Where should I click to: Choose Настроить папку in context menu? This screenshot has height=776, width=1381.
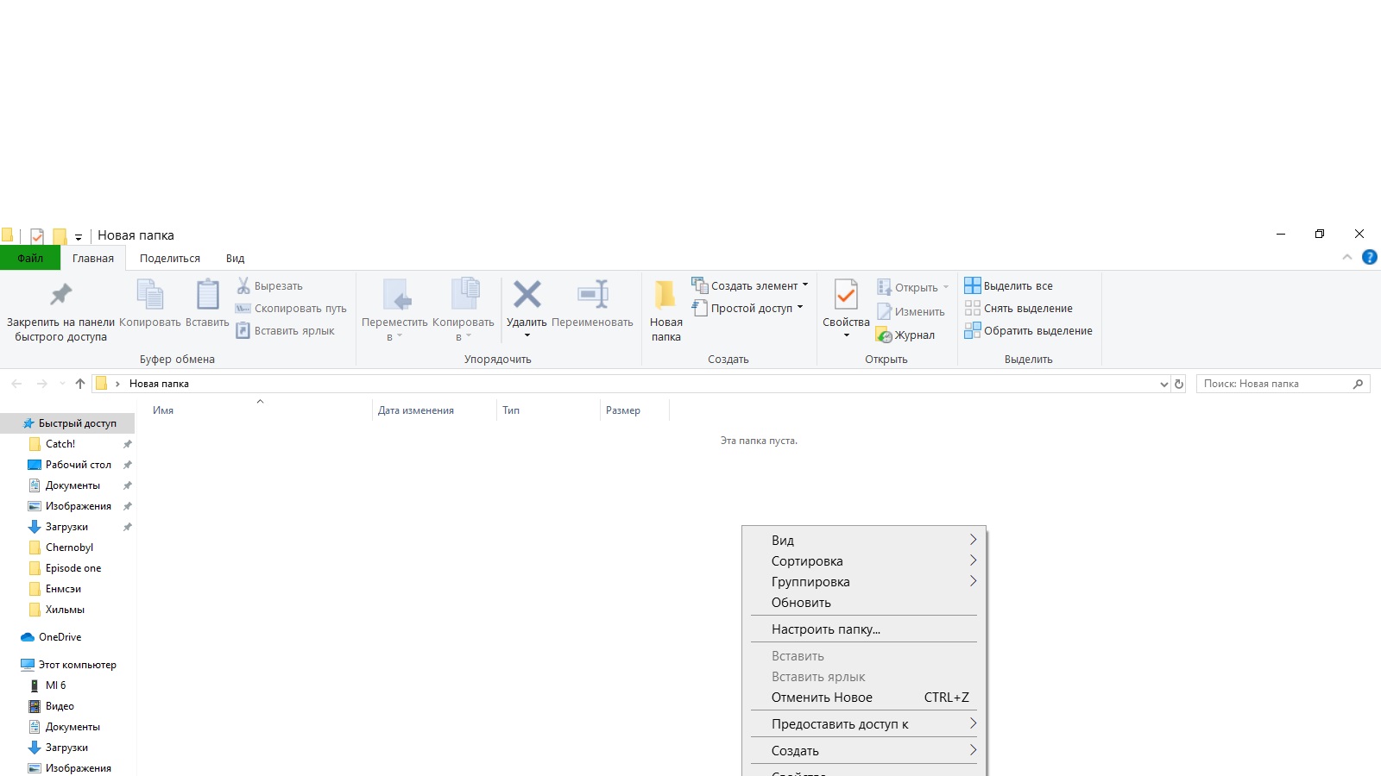tap(864, 629)
